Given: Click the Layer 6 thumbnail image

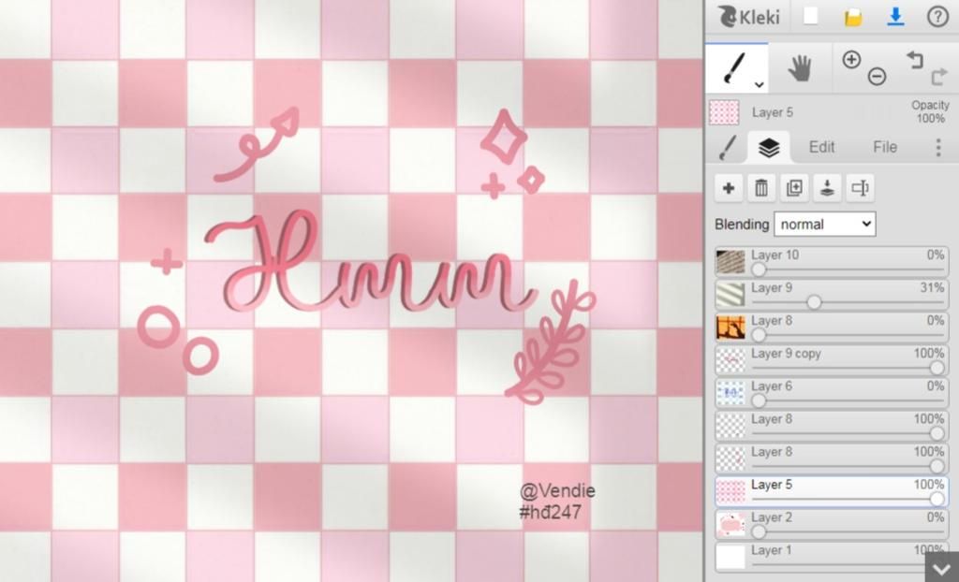Looking at the screenshot, I should [x=730, y=393].
